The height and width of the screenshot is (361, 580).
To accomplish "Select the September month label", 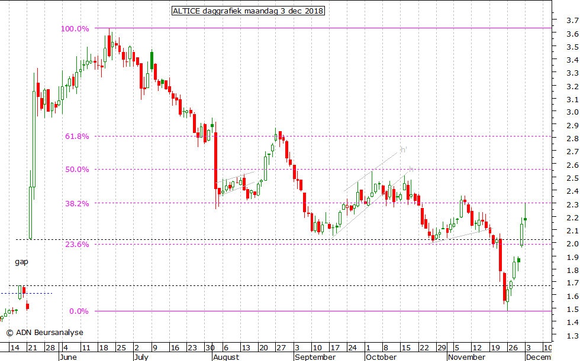I will [x=315, y=357].
